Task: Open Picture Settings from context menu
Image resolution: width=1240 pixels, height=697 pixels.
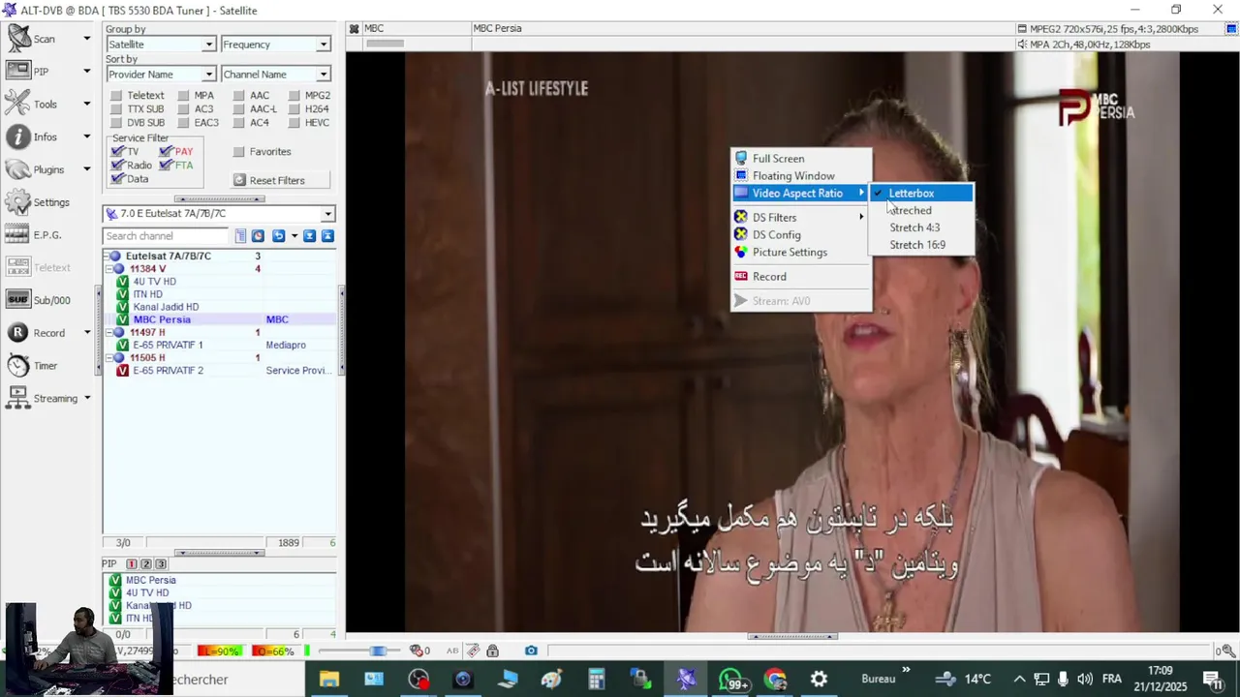Action: (x=801, y=253)
